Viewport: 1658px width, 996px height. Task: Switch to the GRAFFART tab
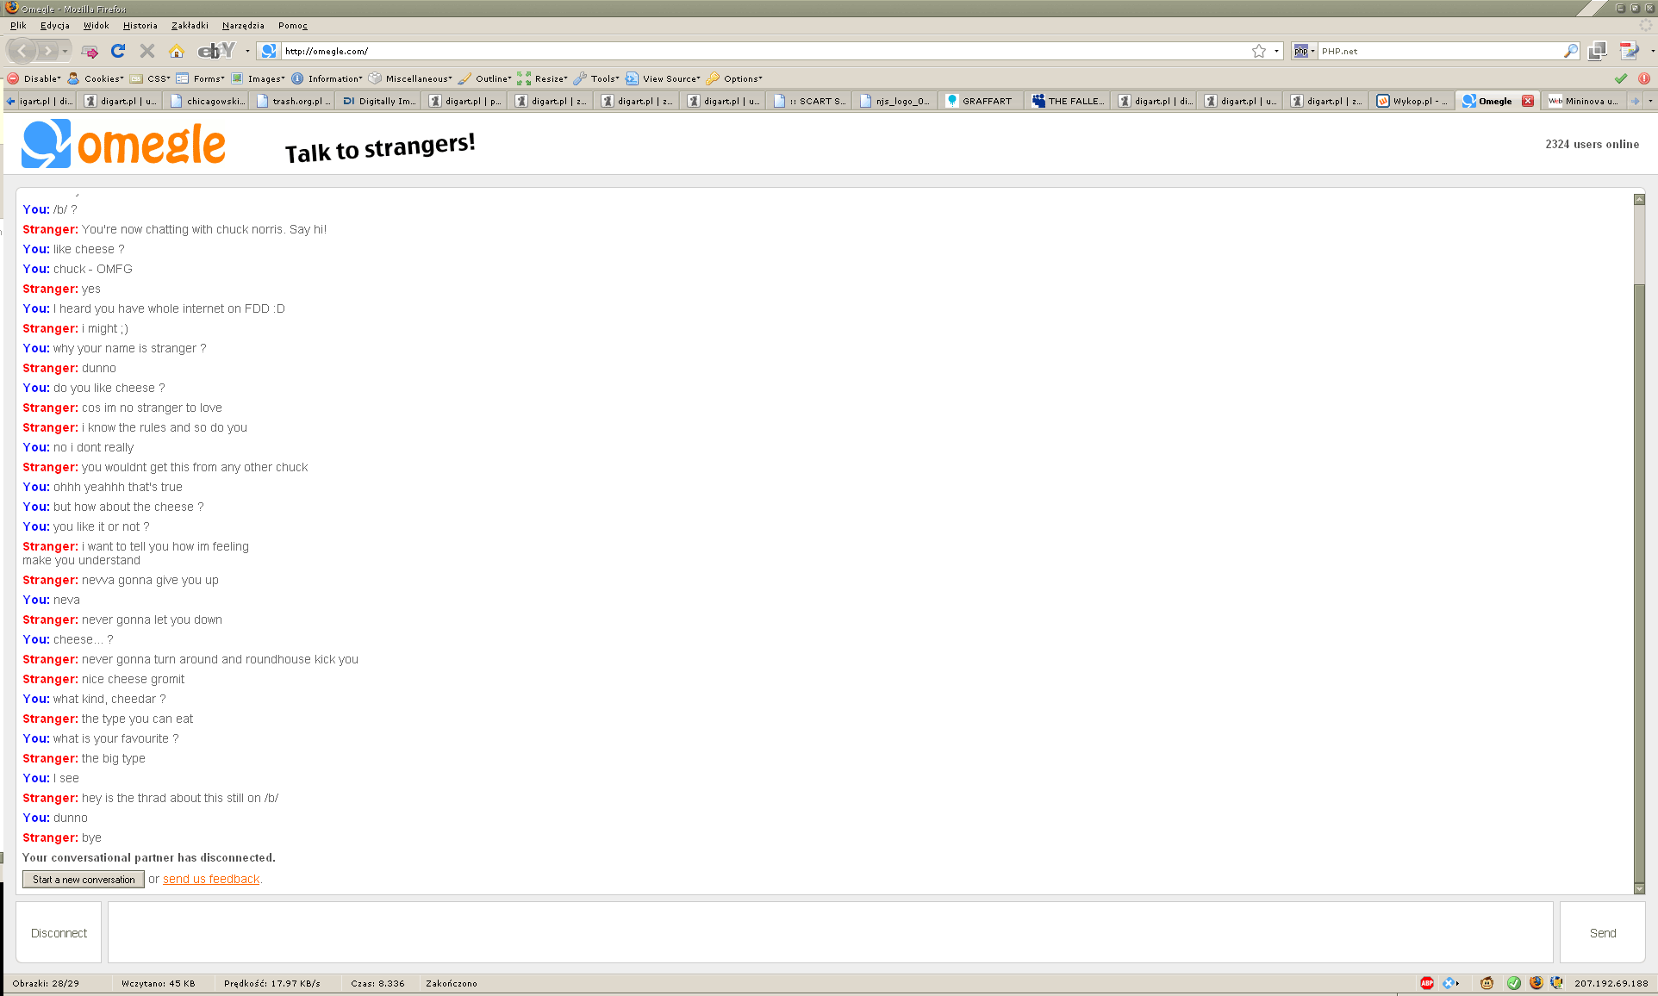click(981, 101)
